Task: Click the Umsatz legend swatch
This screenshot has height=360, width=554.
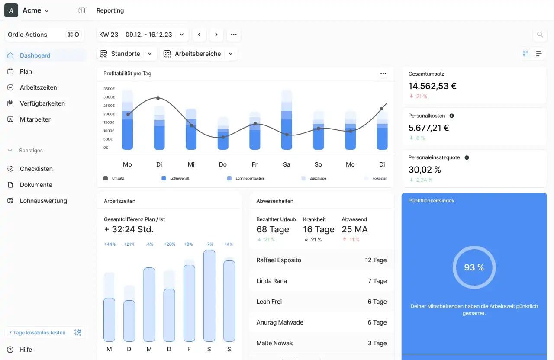Action: [x=106, y=178]
